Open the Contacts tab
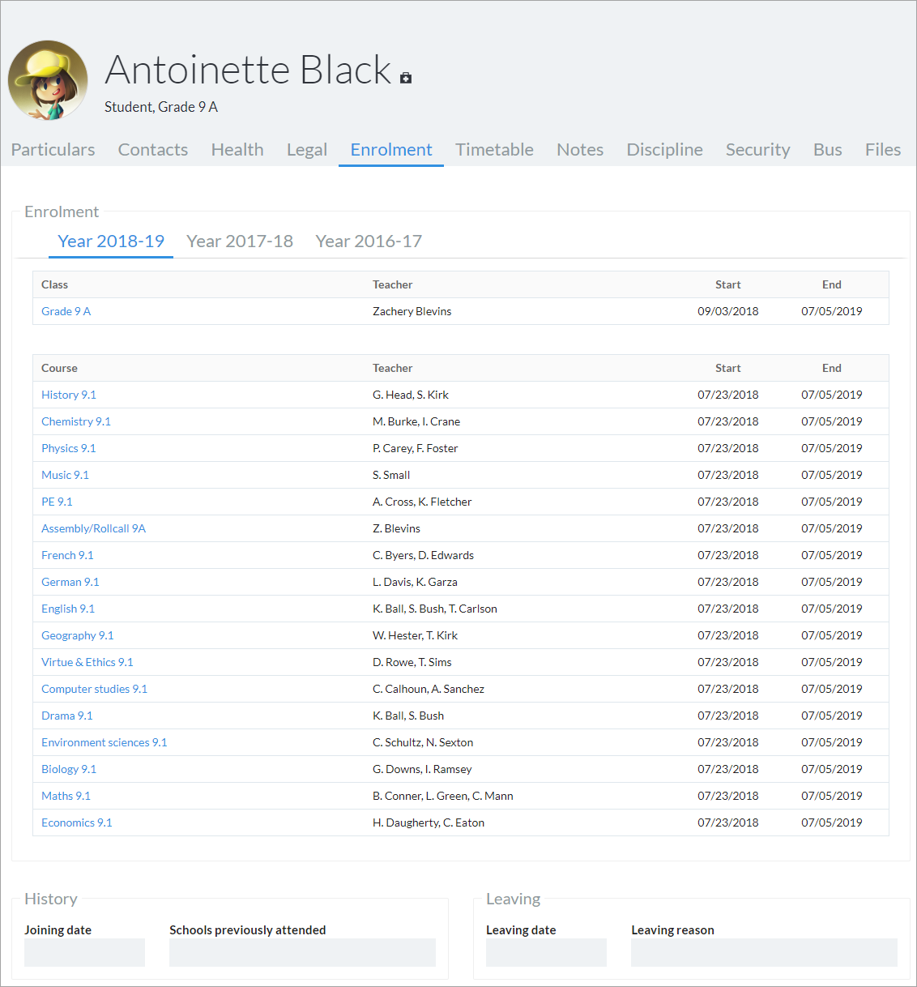 click(153, 150)
